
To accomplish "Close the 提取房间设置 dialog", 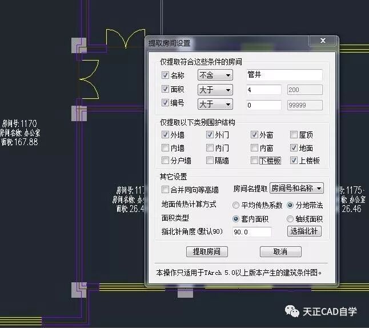I will coord(323,41).
